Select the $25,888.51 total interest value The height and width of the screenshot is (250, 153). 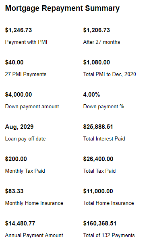tap(98, 127)
